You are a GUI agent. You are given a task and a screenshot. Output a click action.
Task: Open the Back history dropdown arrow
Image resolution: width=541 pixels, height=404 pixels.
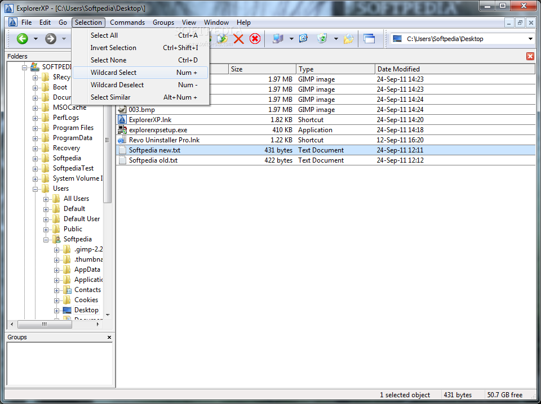click(x=36, y=39)
